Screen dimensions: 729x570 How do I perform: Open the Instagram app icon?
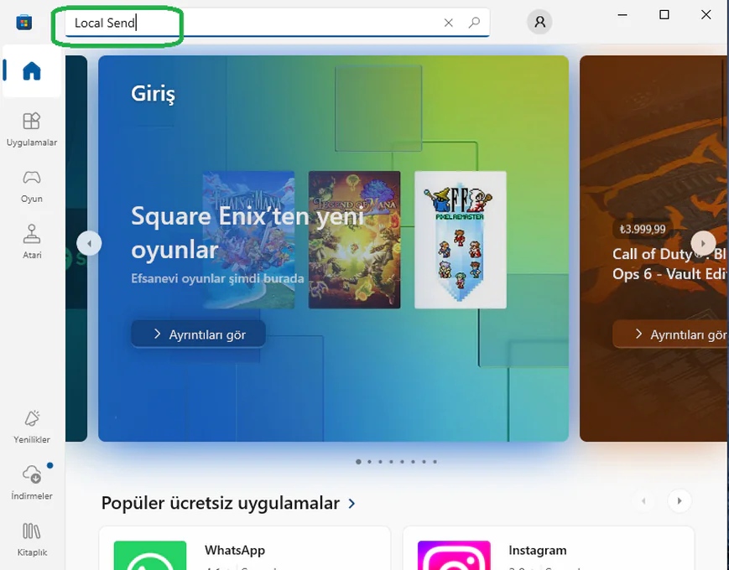click(454, 555)
